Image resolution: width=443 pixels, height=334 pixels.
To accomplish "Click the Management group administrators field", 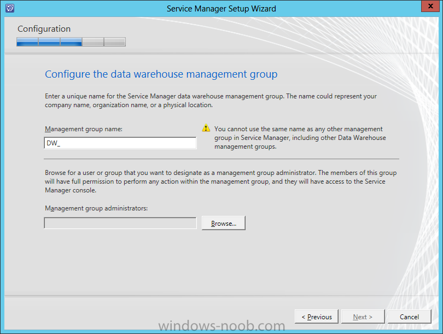I will tap(120, 223).
